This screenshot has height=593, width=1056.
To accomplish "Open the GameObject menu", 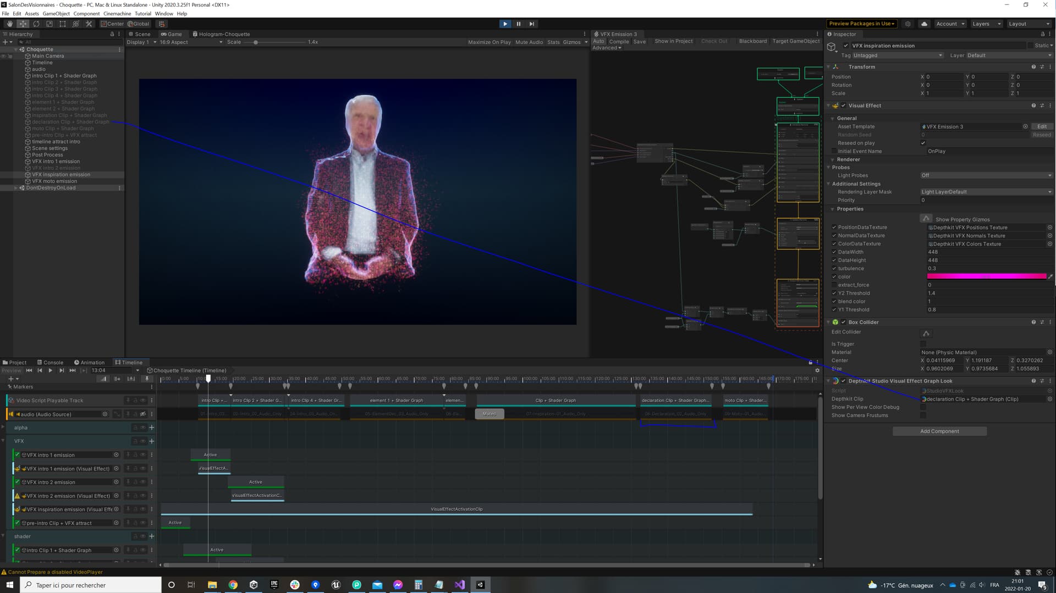I will 56,14.
